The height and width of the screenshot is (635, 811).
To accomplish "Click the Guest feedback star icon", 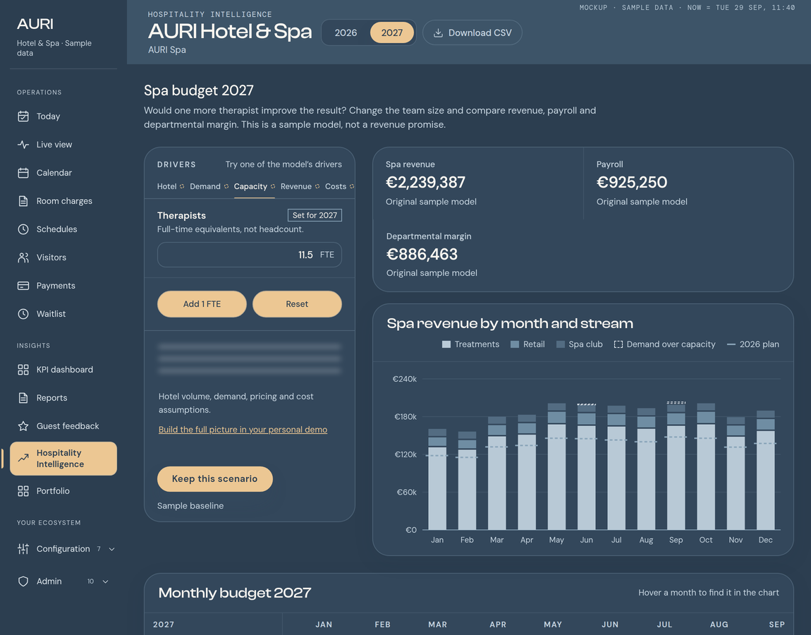I will (23, 426).
